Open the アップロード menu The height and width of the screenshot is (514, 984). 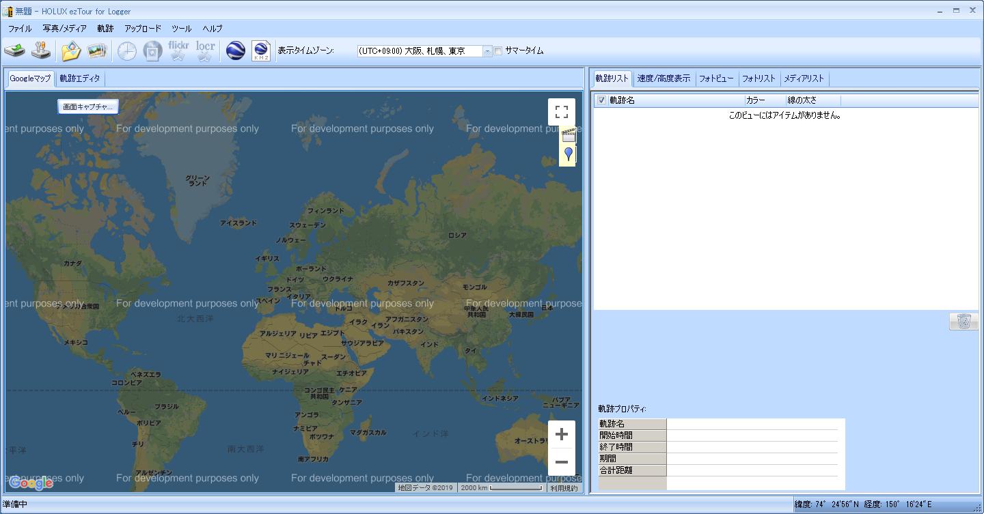pyautogui.click(x=143, y=29)
